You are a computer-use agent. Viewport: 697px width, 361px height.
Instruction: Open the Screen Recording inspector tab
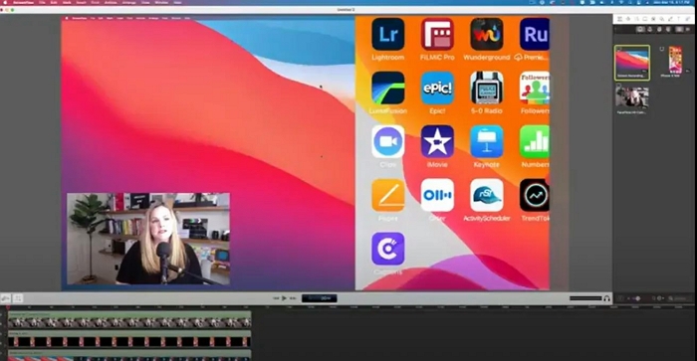pyautogui.click(x=644, y=19)
